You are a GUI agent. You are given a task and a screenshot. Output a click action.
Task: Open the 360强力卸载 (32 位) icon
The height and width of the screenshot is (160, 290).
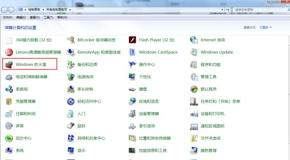pyautogui.click(x=9, y=40)
